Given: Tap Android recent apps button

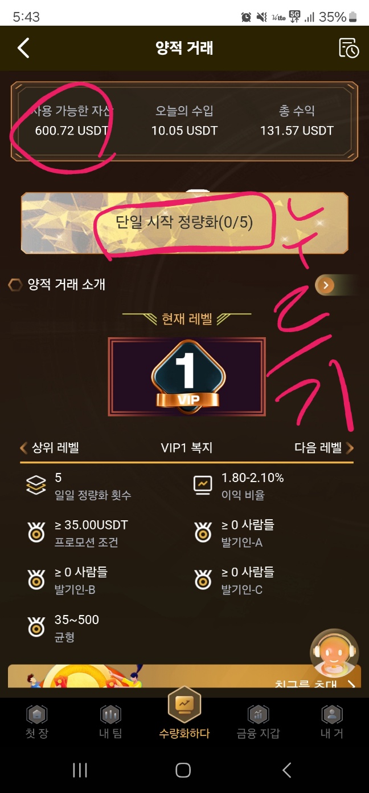Looking at the screenshot, I should coord(80,770).
